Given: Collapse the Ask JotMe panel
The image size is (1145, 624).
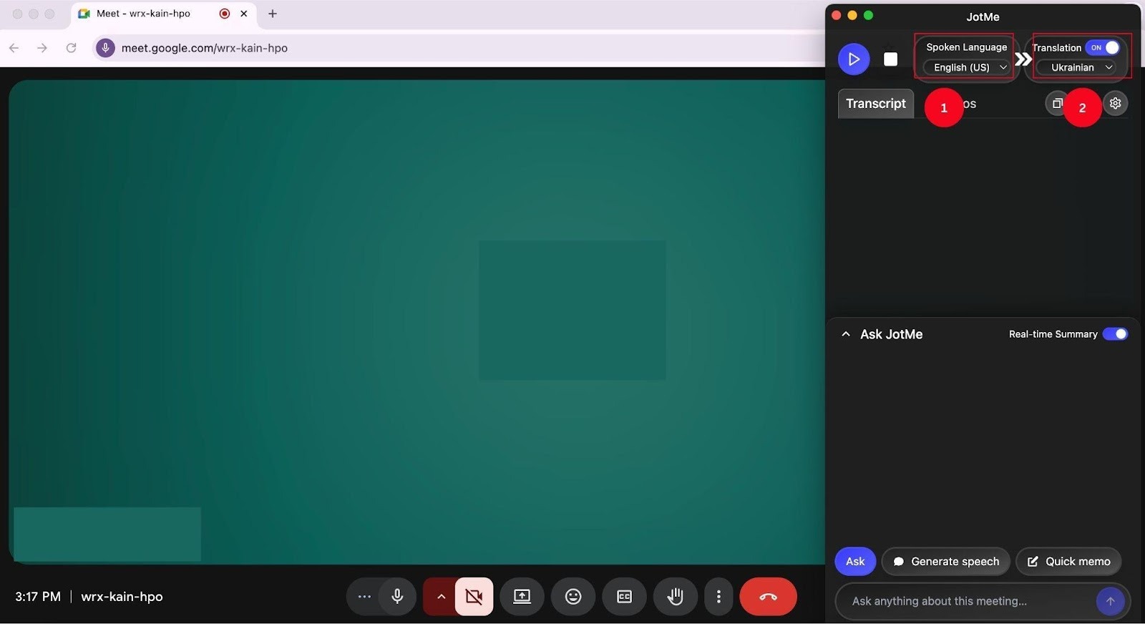Looking at the screenshot, I should 846,334.
